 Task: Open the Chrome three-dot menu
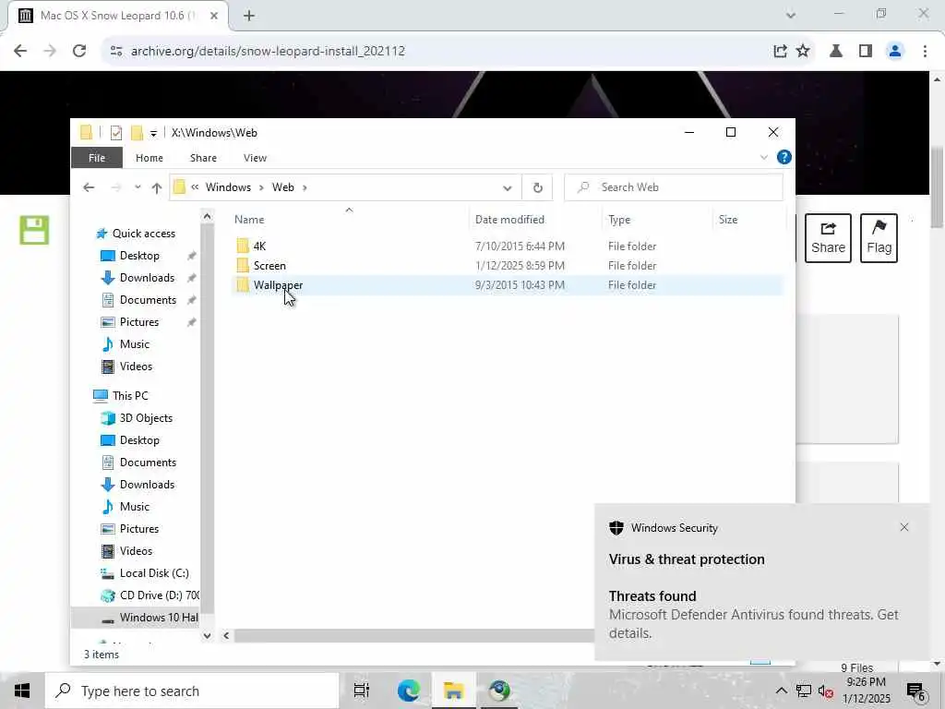click(x=925, y=51)
